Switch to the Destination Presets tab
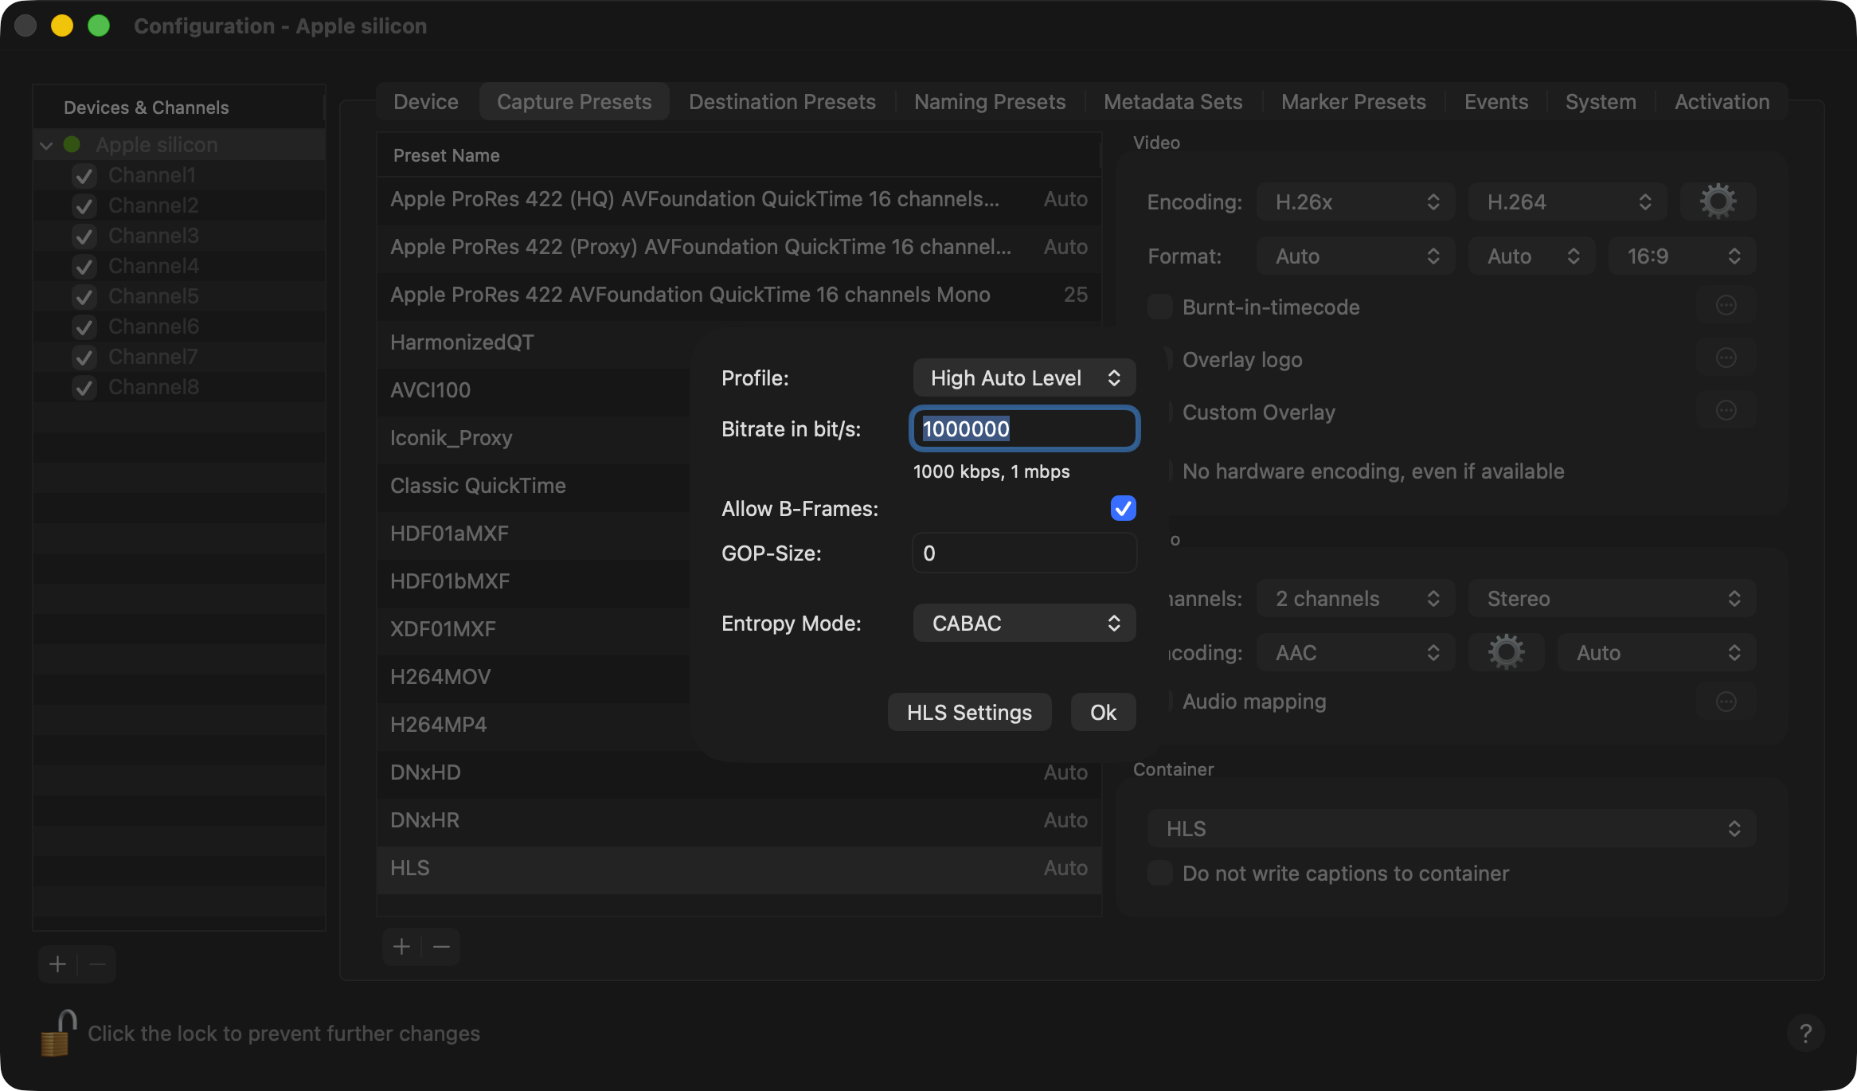 [782, 101]
